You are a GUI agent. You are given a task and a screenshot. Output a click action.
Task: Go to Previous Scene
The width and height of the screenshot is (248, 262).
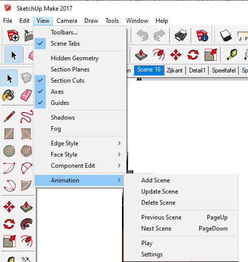(x=181, y=217)
